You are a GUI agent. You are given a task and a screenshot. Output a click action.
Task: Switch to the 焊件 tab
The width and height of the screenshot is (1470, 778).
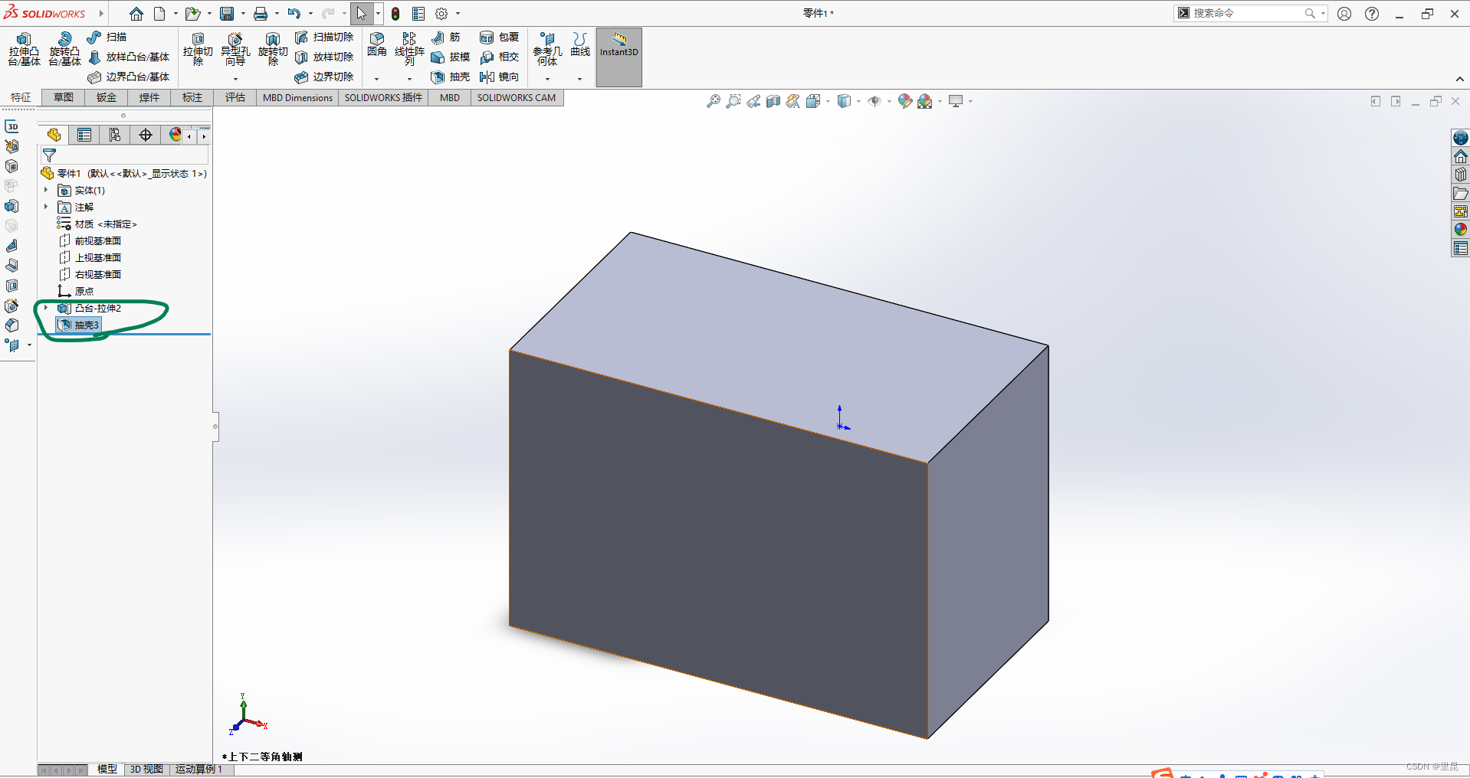coord(149,97)
